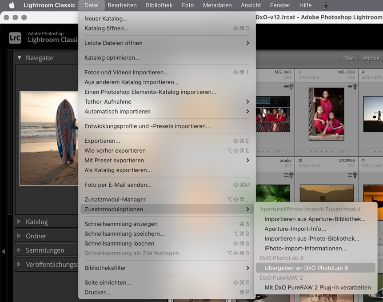
Task: Select Zusatzmoduloptionen menu entry
Action: [167, 209]
